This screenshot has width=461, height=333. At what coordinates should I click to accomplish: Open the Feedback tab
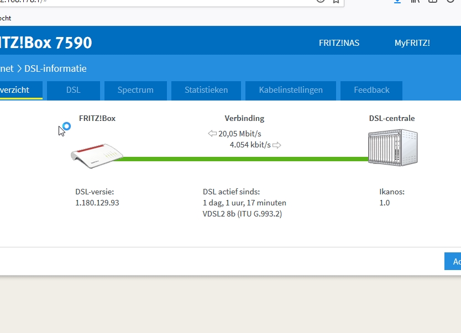[x=371, y=90]
